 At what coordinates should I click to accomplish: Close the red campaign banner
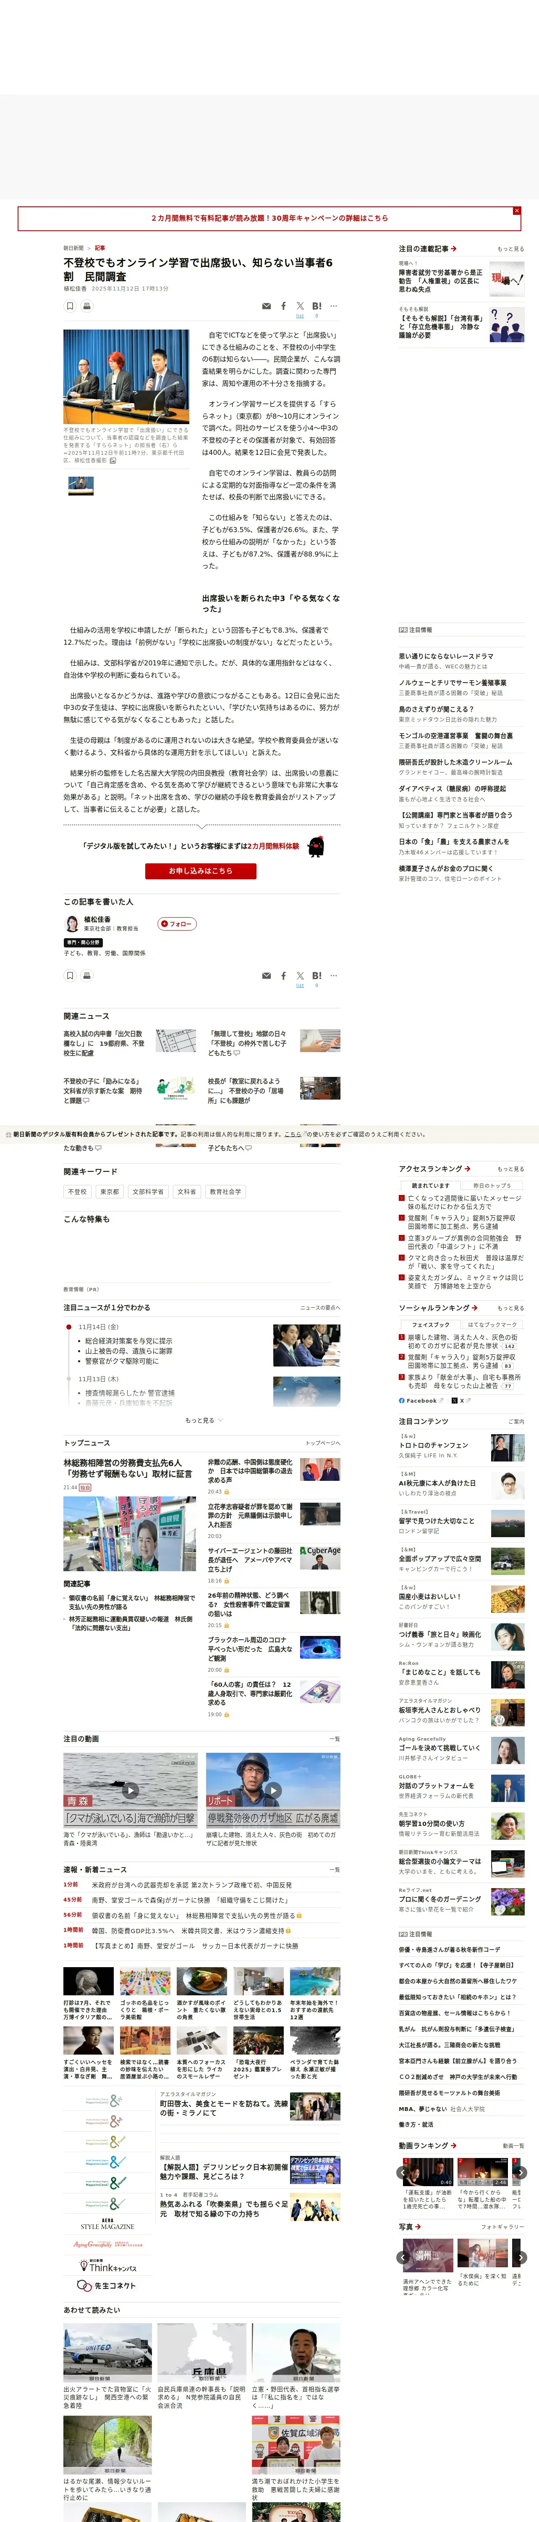[x=516, y=211]
